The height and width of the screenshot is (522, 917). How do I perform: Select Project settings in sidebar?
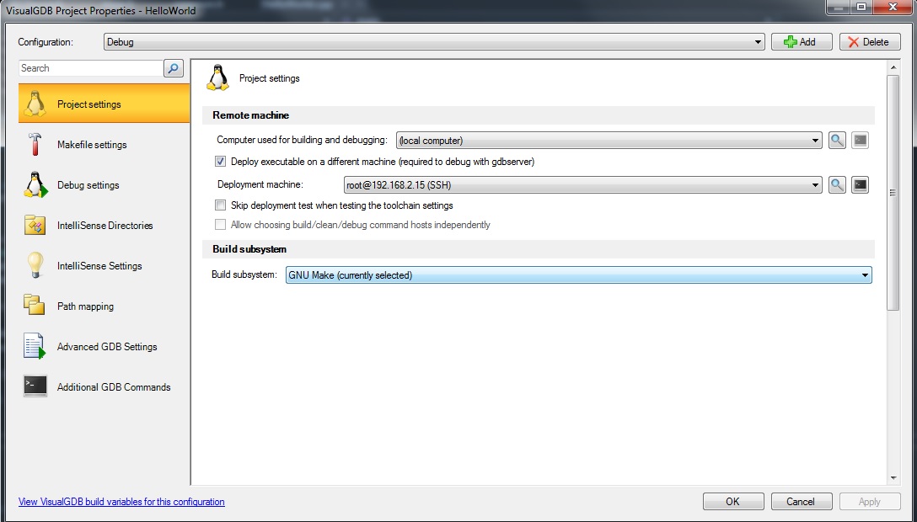pos(105,104)
